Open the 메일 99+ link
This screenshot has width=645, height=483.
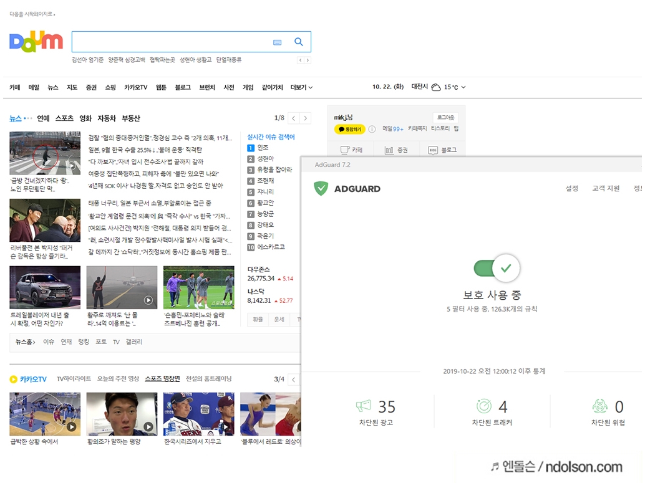click(393, 128)
